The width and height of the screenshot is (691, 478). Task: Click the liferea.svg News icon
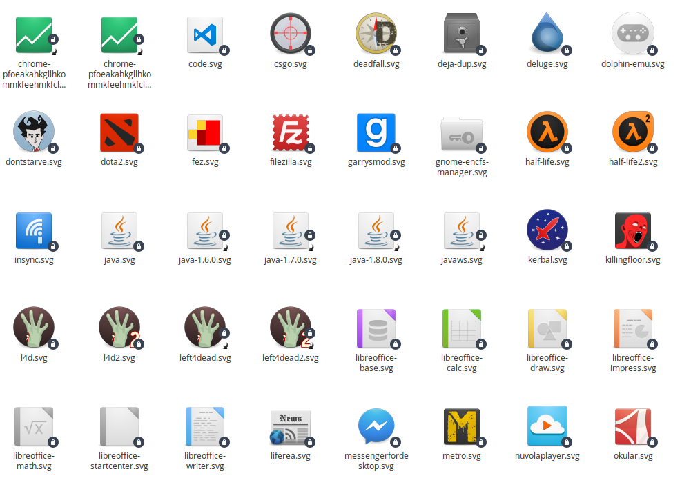pyautogui.click(x=291, y=427)
